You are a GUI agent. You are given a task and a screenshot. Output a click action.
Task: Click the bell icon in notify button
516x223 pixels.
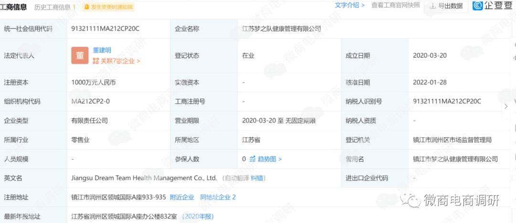tap(87, 7)
